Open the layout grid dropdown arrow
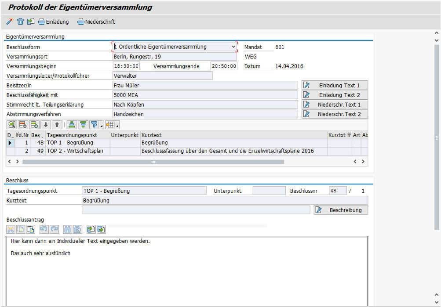Image resolution: width=441 pixels, height=307 pixels. coord(117,126)
